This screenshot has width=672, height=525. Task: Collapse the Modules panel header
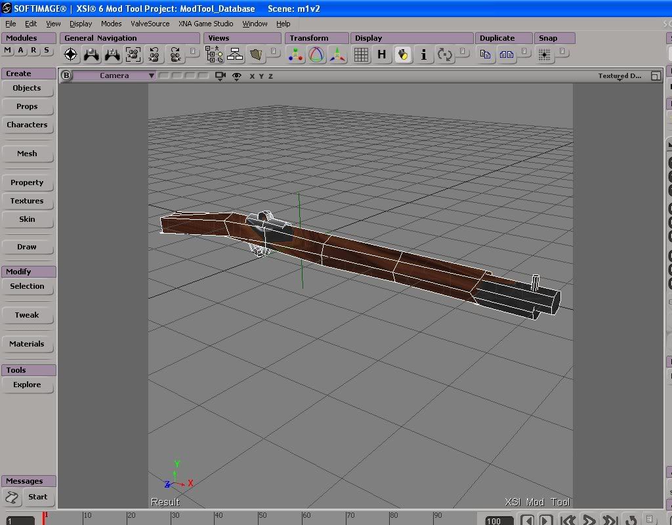29,37
